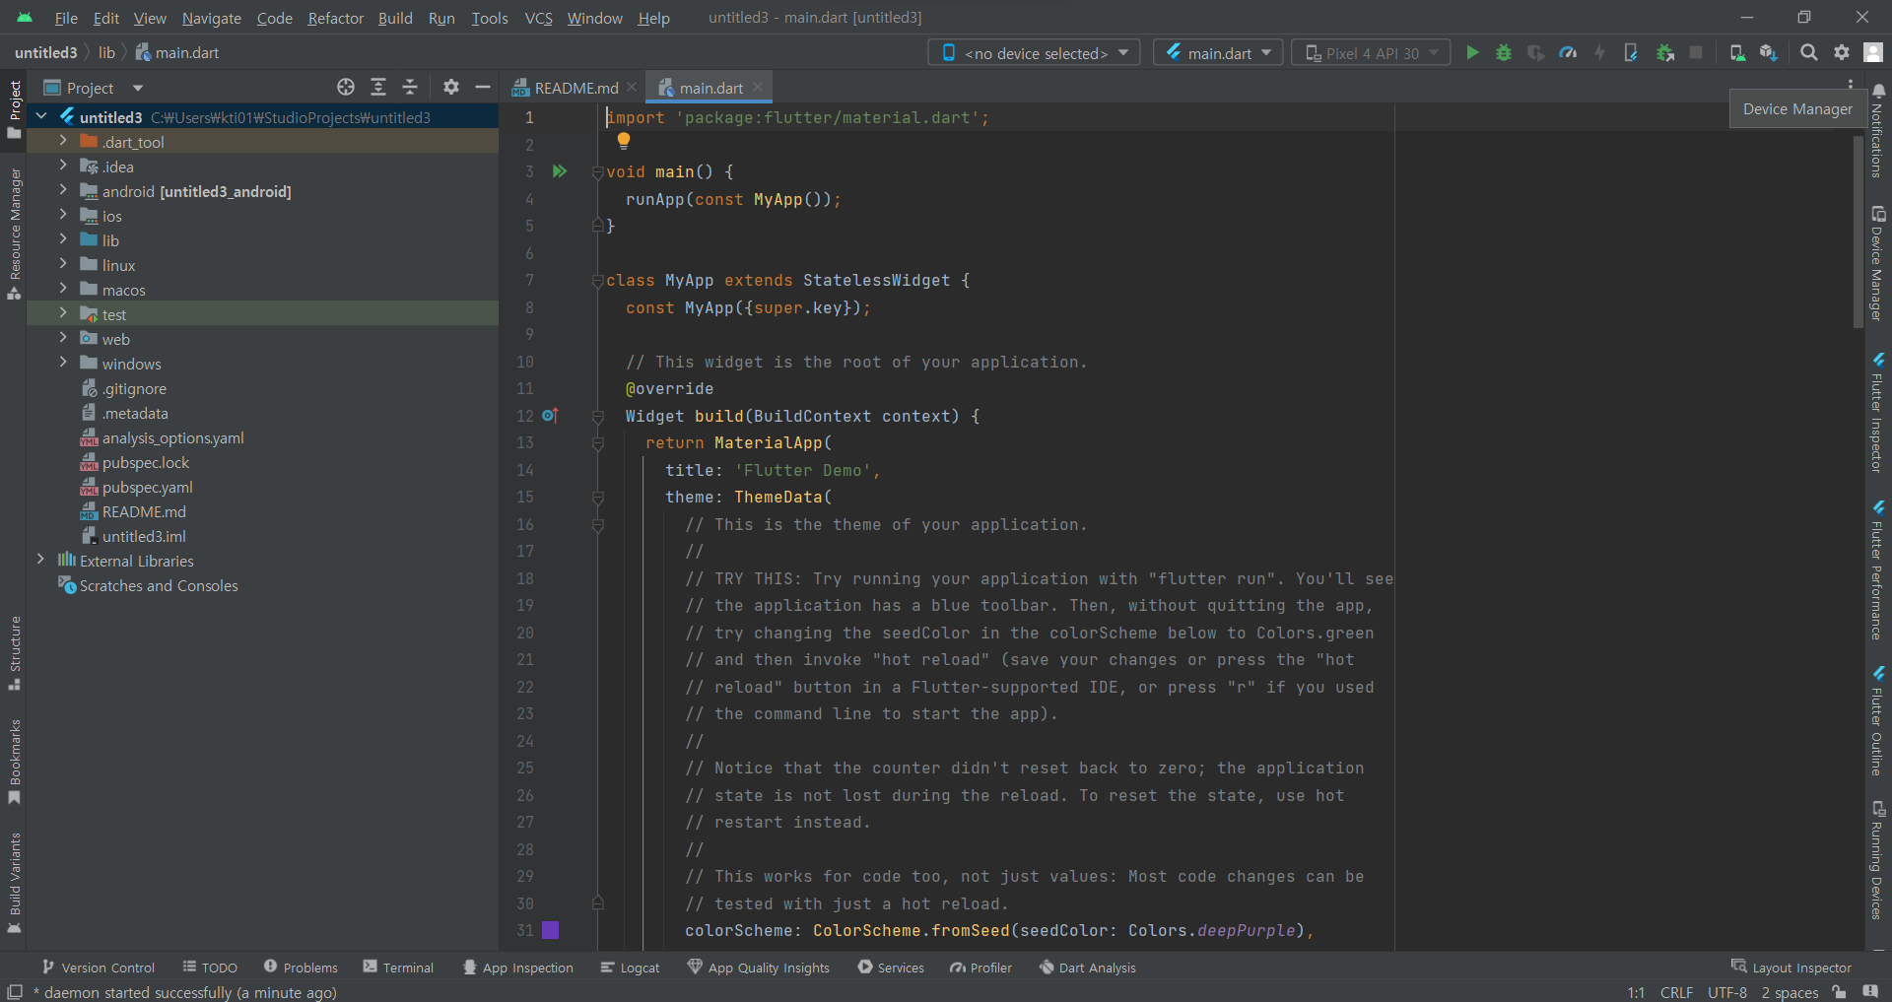Image resolution: width=1892 pixels, height=1002 pixels.
Task: Expand all icon in Project panel header
Action: coord(378,88)
